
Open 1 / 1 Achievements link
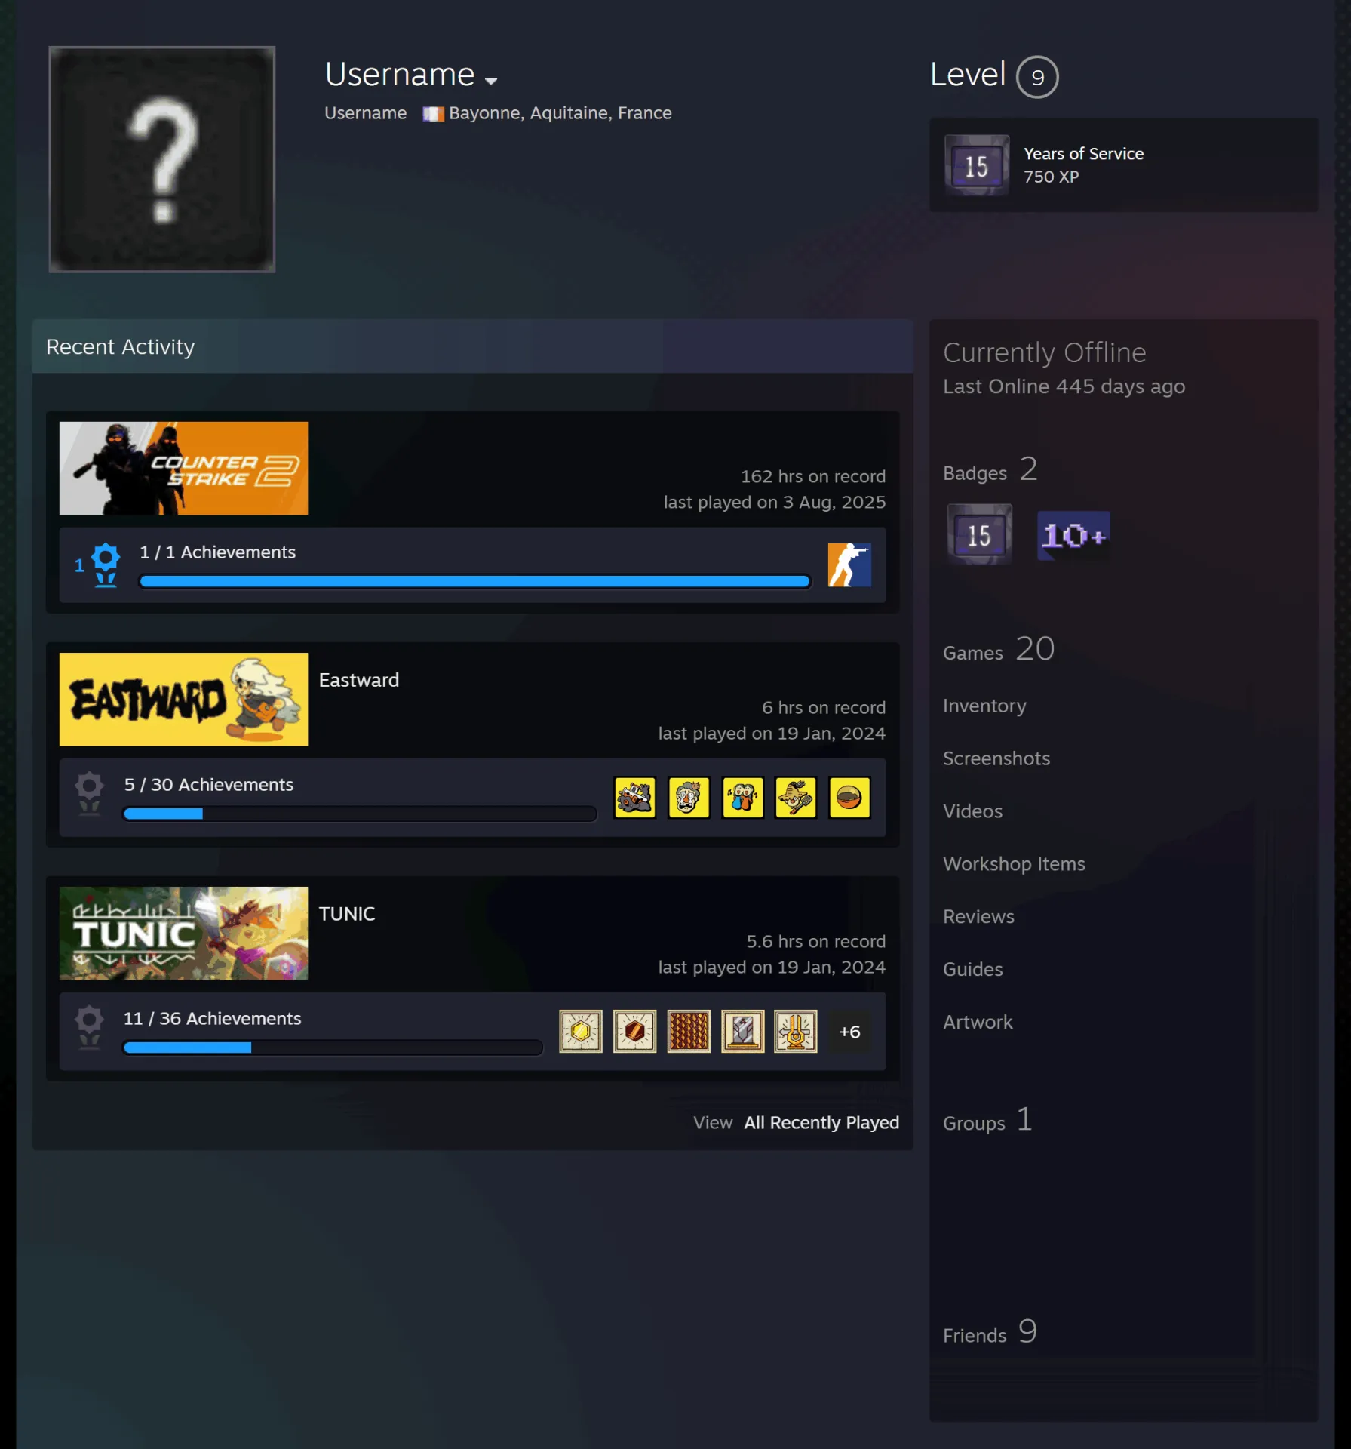pos(217,552)
